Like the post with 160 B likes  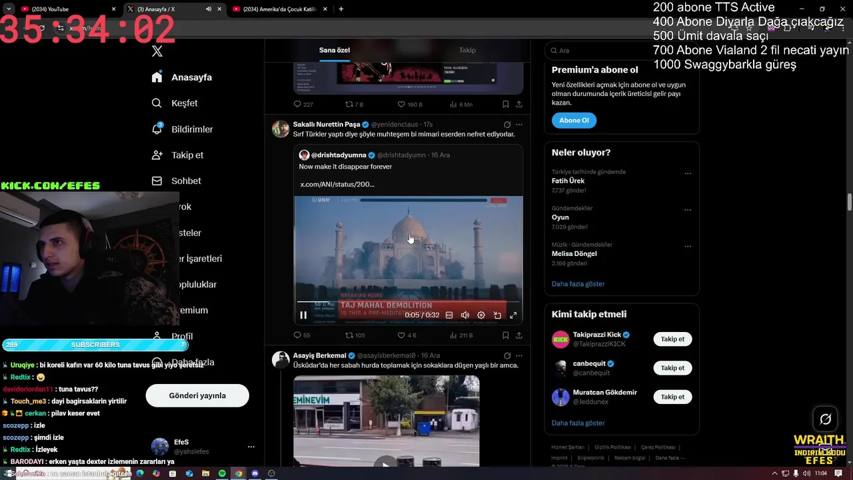401,105
